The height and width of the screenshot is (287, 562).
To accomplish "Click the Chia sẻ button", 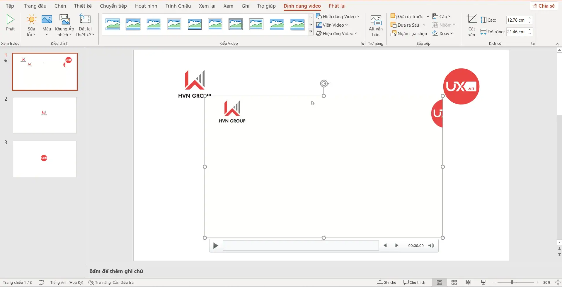I will [544, 6].
